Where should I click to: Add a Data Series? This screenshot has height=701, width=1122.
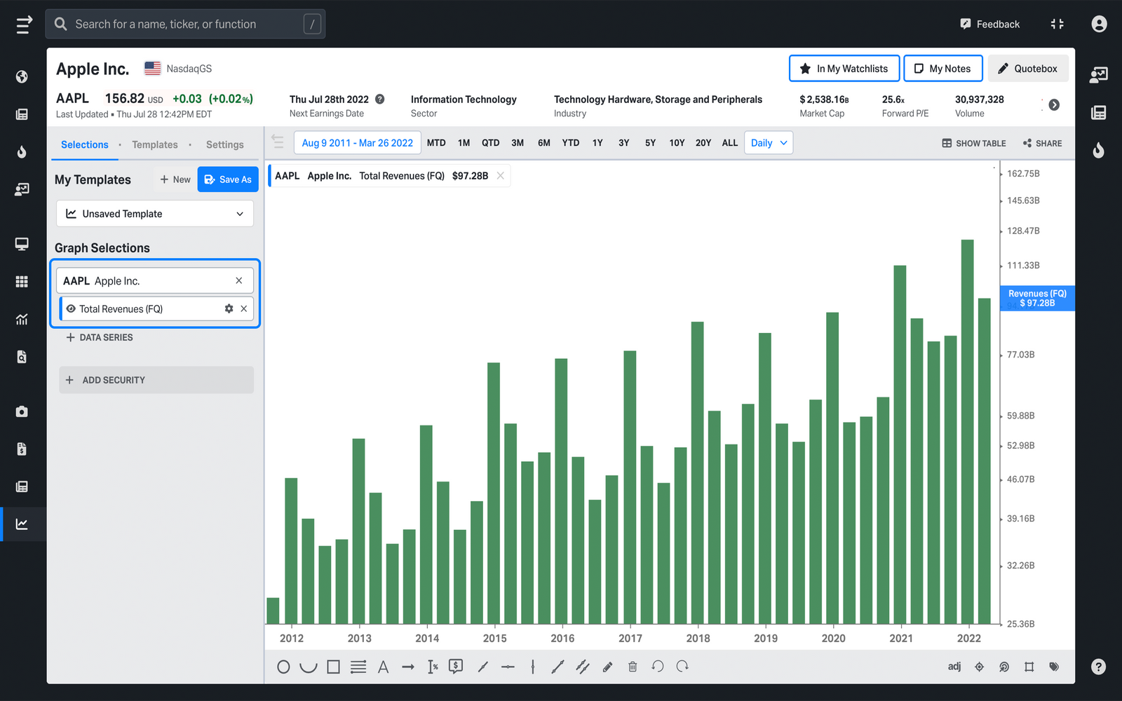(x=100, y=337)
